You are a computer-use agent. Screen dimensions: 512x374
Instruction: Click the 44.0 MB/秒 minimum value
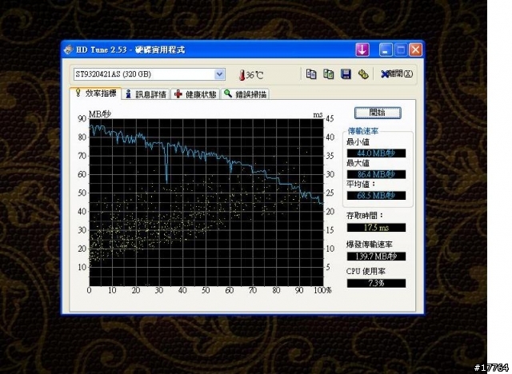tap(376, 153)
